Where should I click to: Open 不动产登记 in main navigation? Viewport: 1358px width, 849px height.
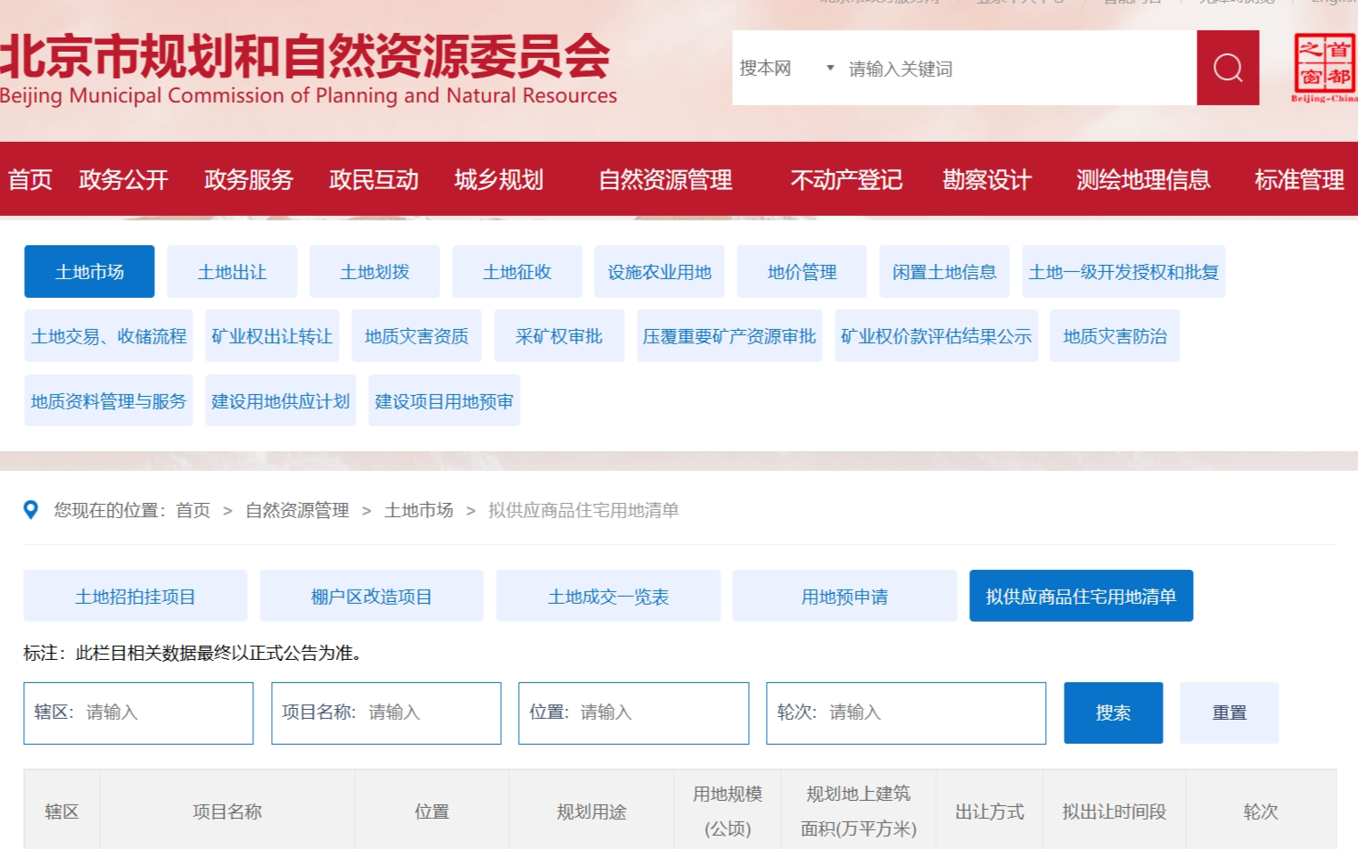846,180
